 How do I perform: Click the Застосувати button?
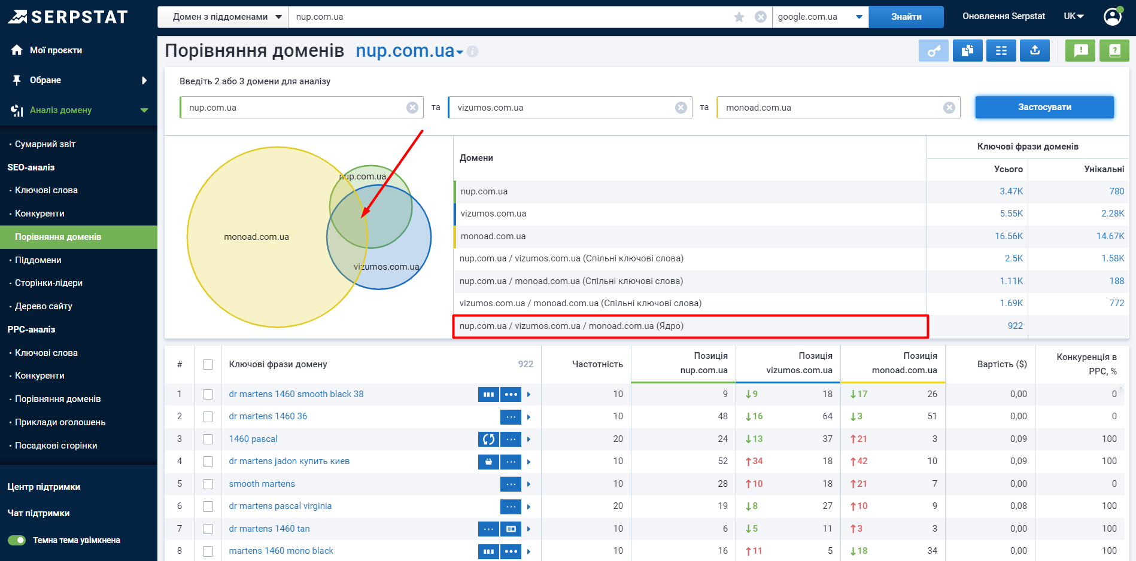coord(1044,108)
